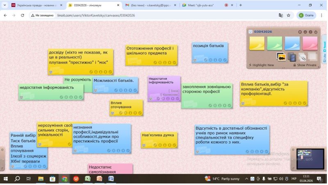
Task: Bookmark this page with the star icon
Action: 289,15
